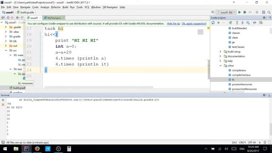Toggle Gradle offline mode icon
The image size is (272, 153).
coord(255,23)
